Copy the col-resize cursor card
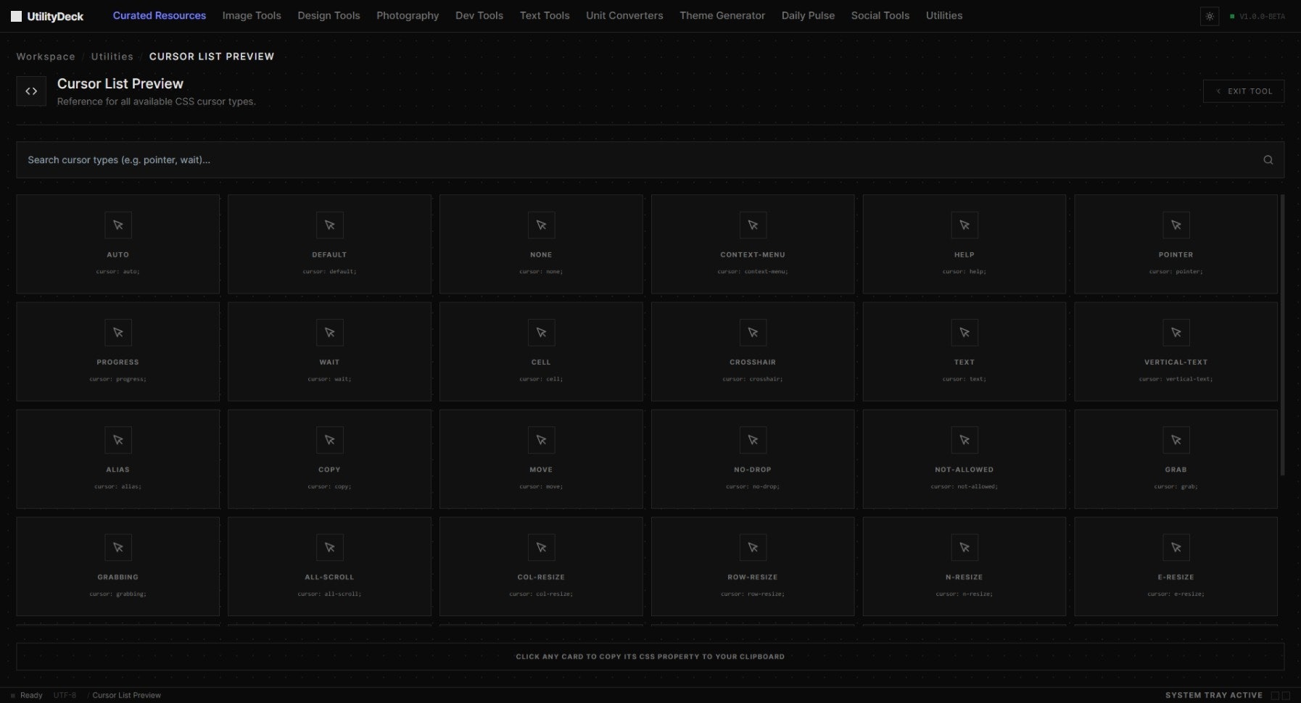 pyautogui.click(x=541, y=566)
